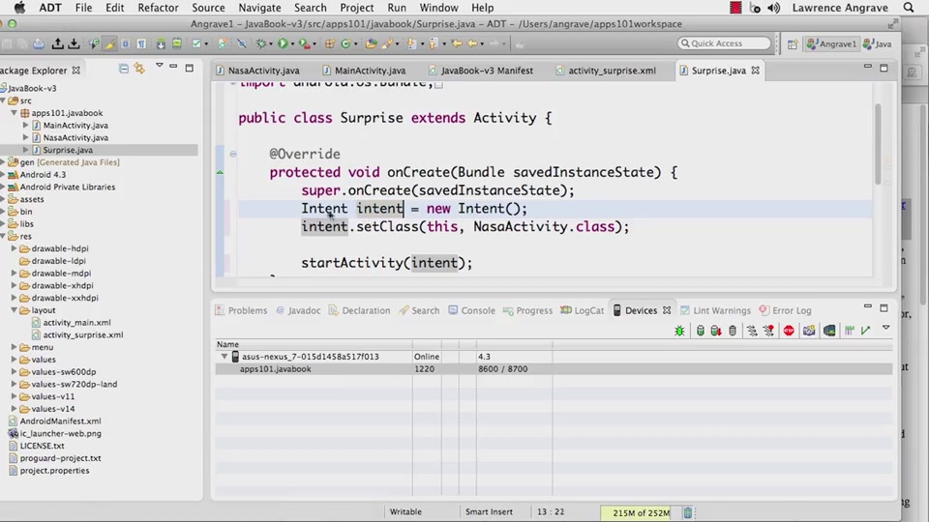
Task: Collapse the layout folder
Action: pos(15,310)
